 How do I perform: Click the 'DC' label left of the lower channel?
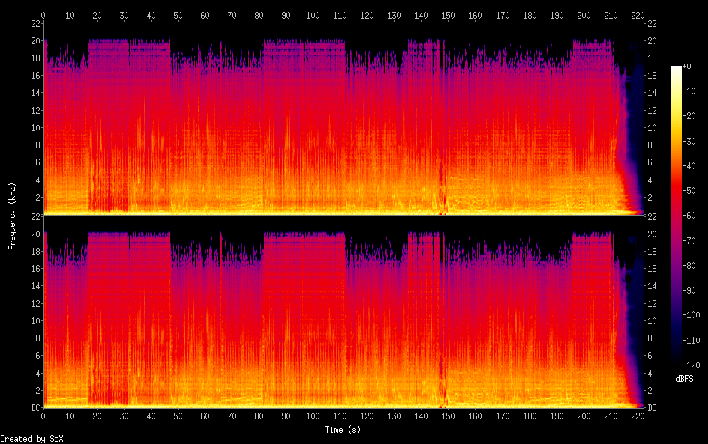coord(33,408)
